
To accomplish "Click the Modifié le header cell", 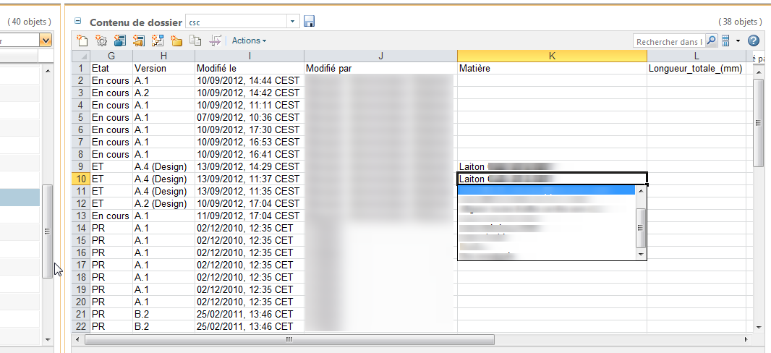I will click(250, 68).
